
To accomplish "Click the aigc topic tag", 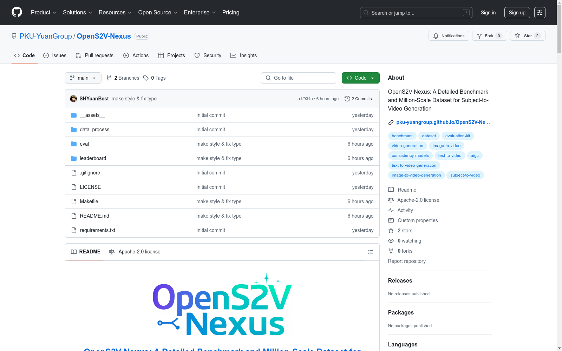I will 475,155.
